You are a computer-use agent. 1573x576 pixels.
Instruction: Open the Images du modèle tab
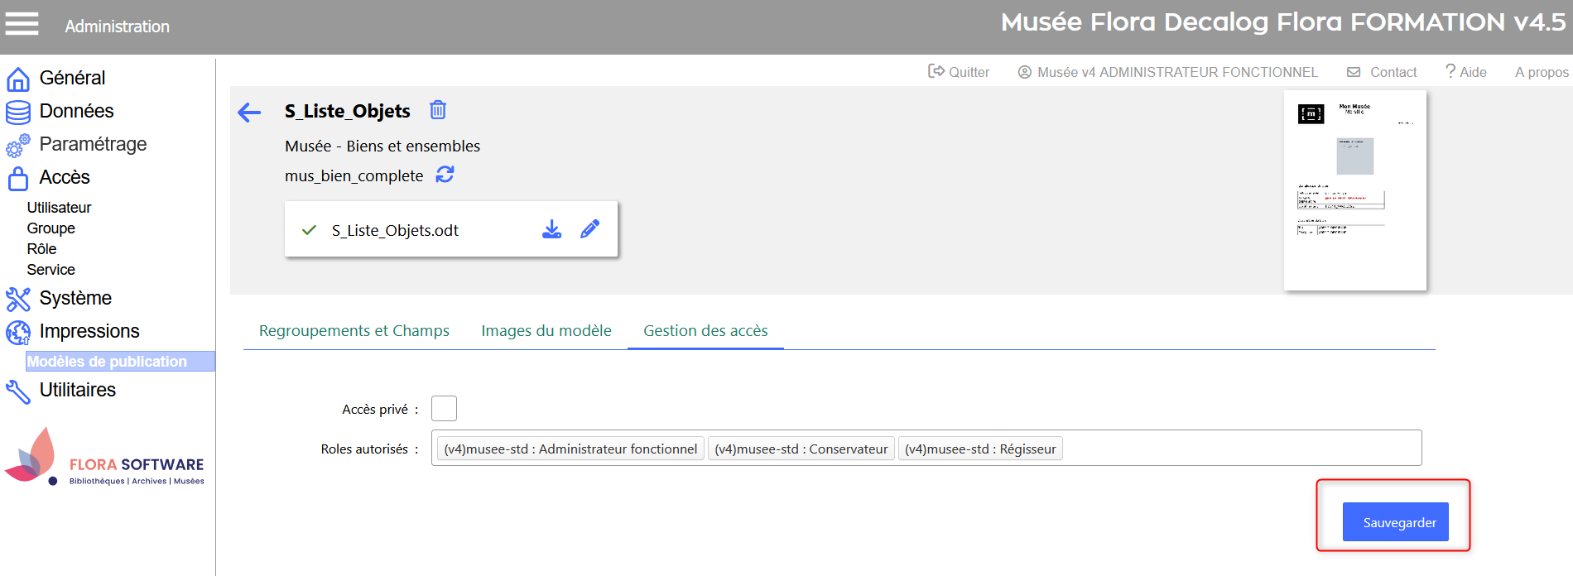(546, 331)
